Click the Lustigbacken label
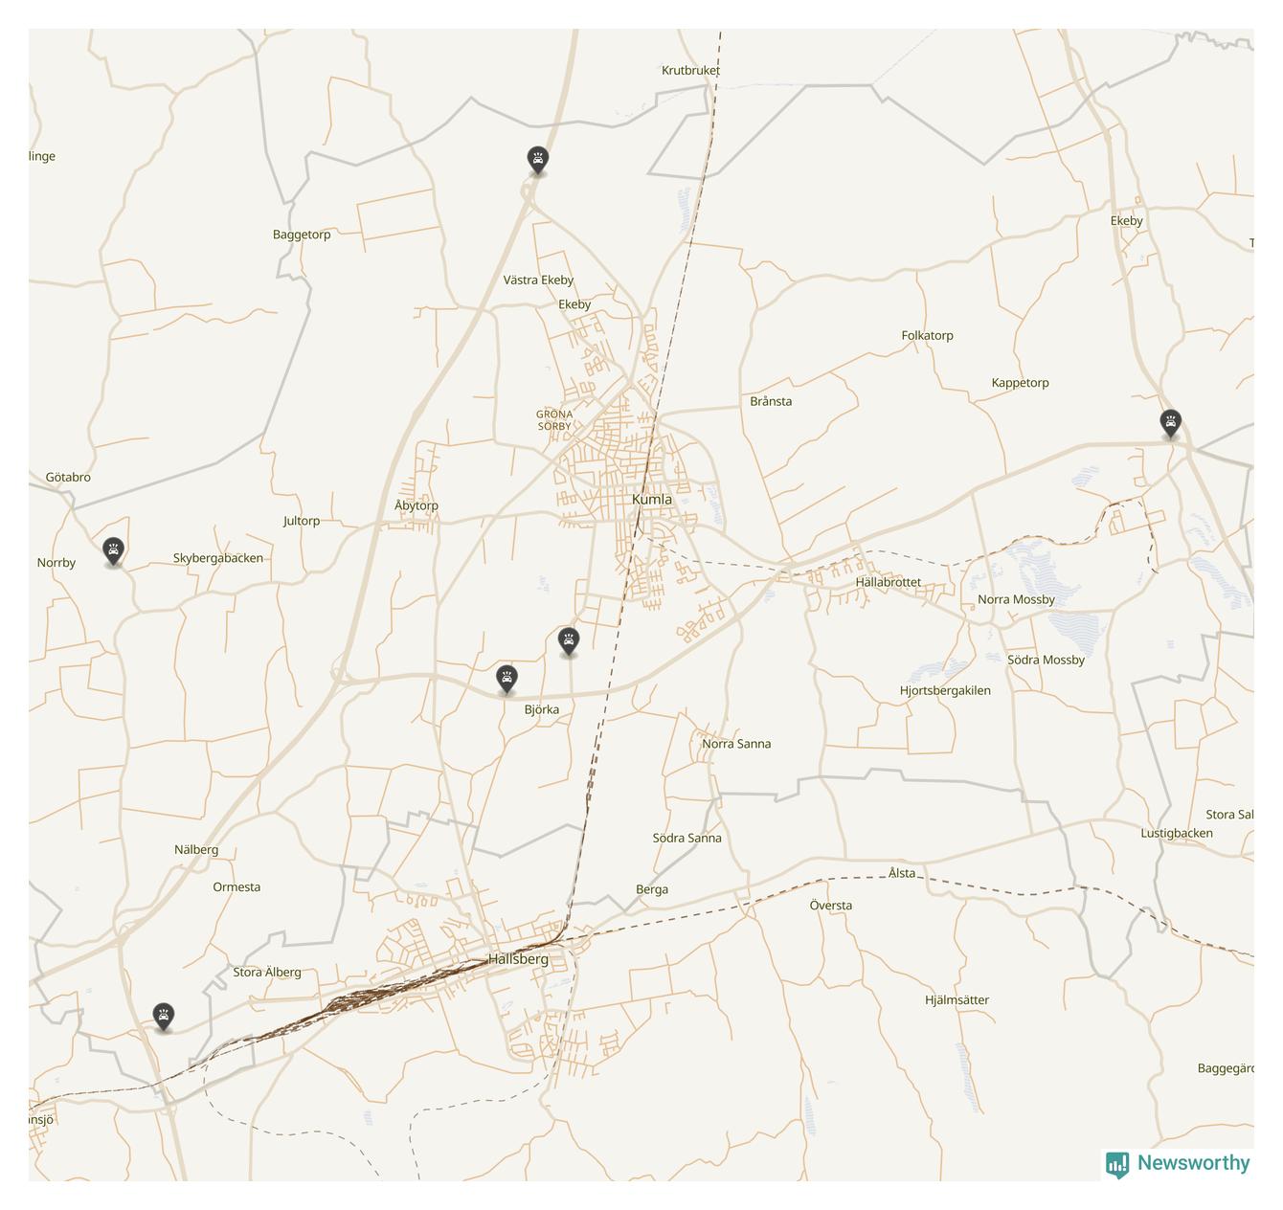Image resolution: width=1283 pixels, height=1210 pixels. tap(1176, 833)
